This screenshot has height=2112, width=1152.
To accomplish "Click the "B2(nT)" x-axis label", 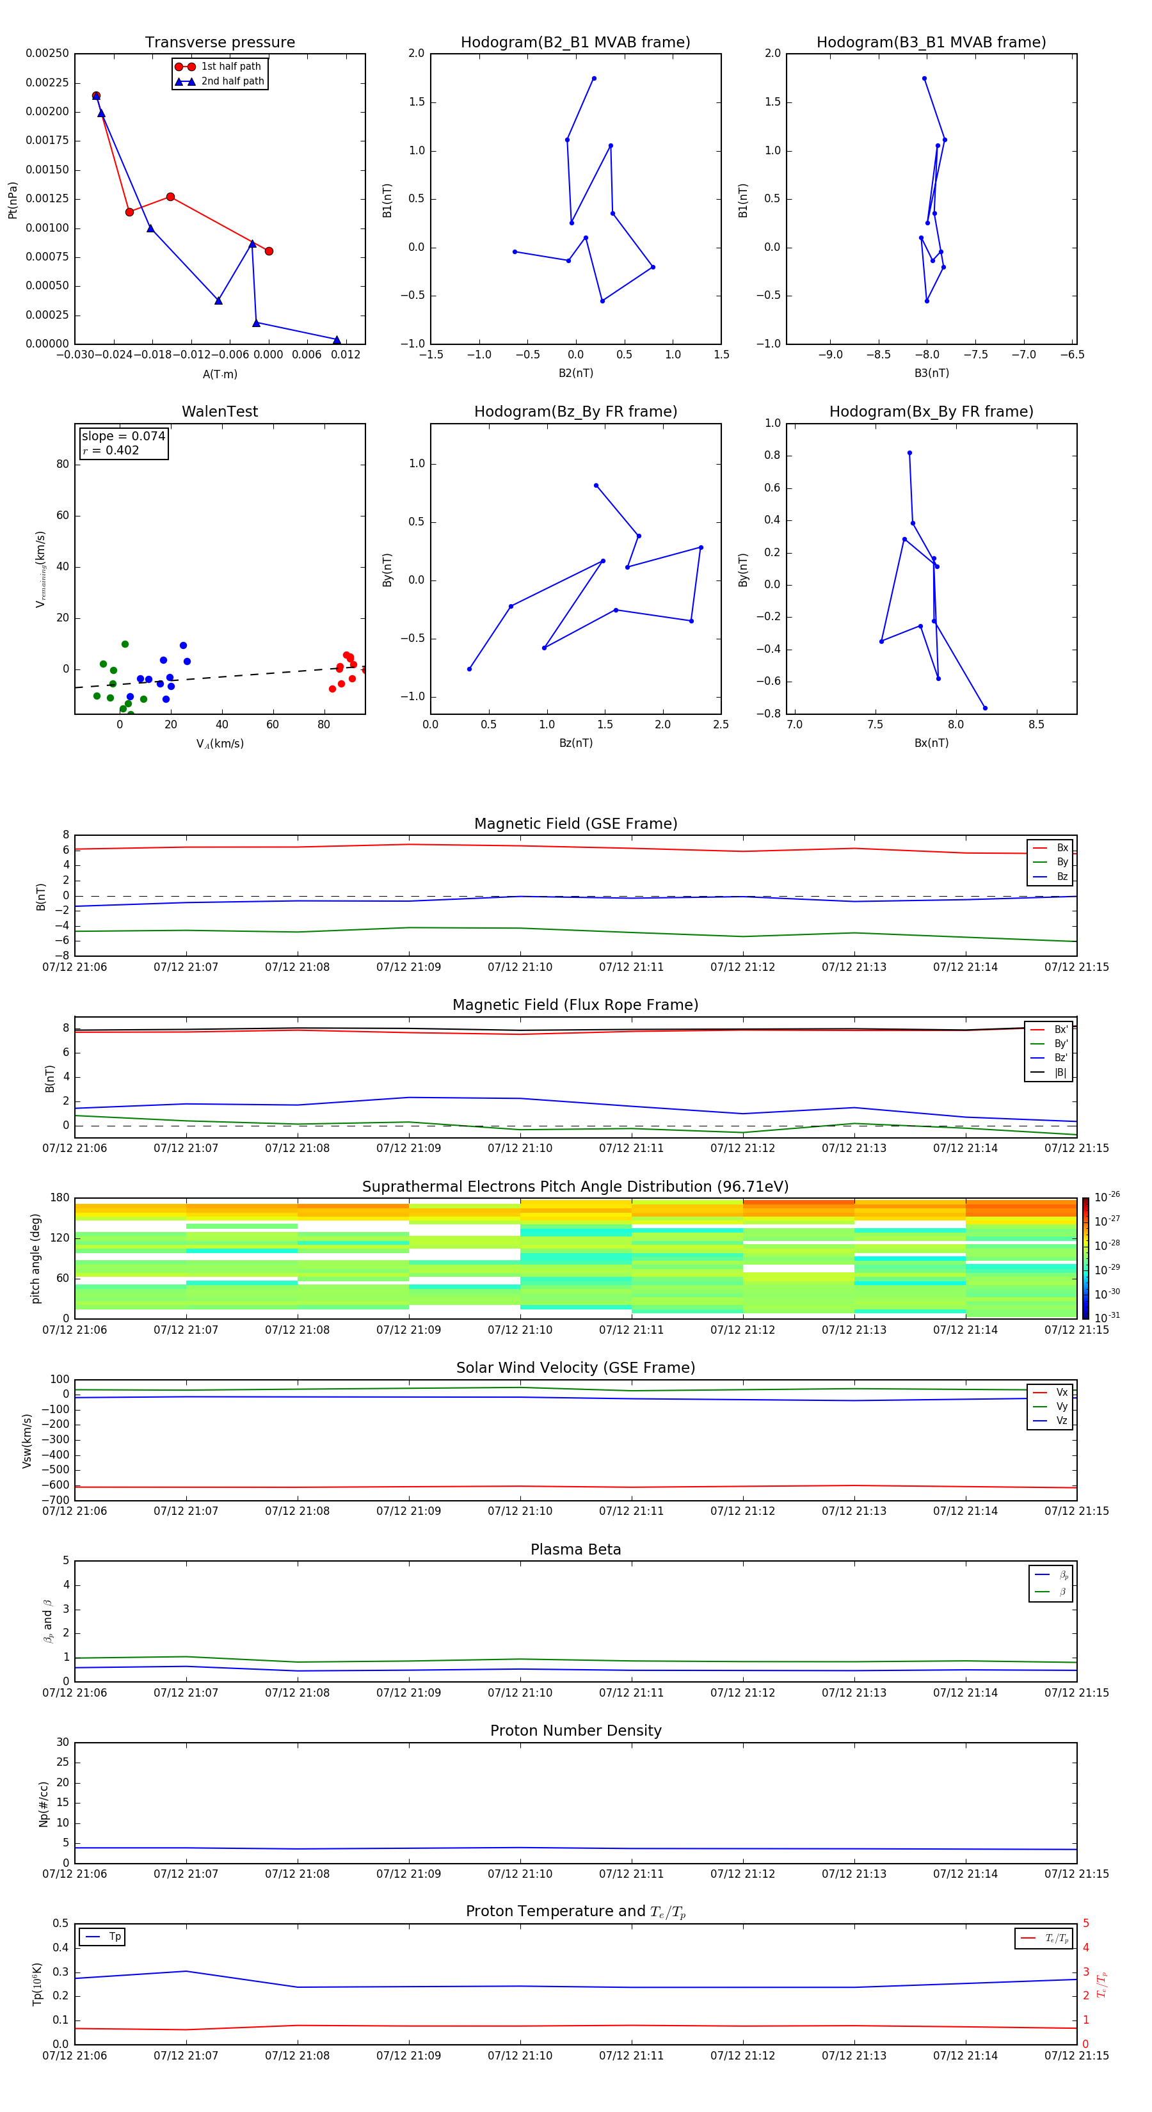I will [575, 373].
